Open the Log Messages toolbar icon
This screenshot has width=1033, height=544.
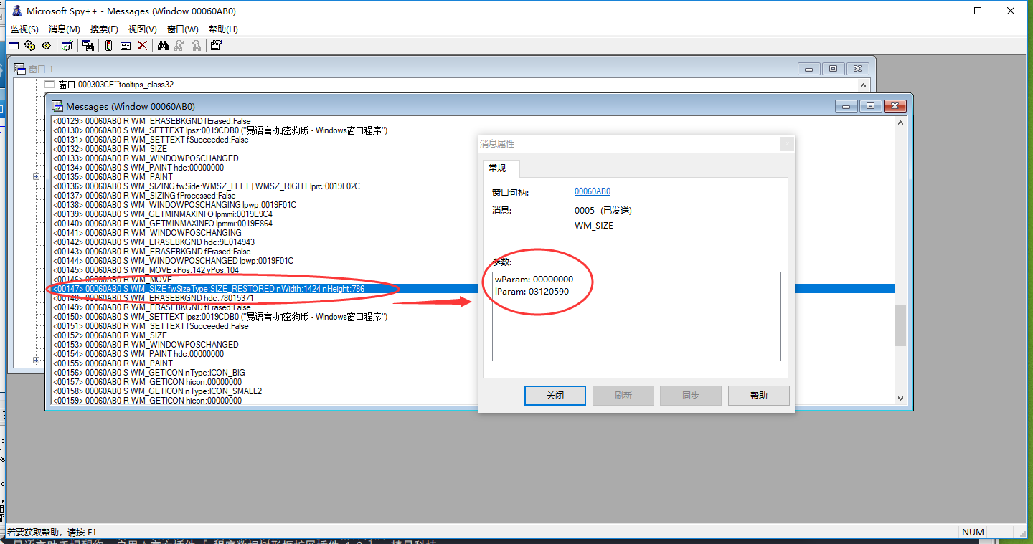[x=67, y=46]
